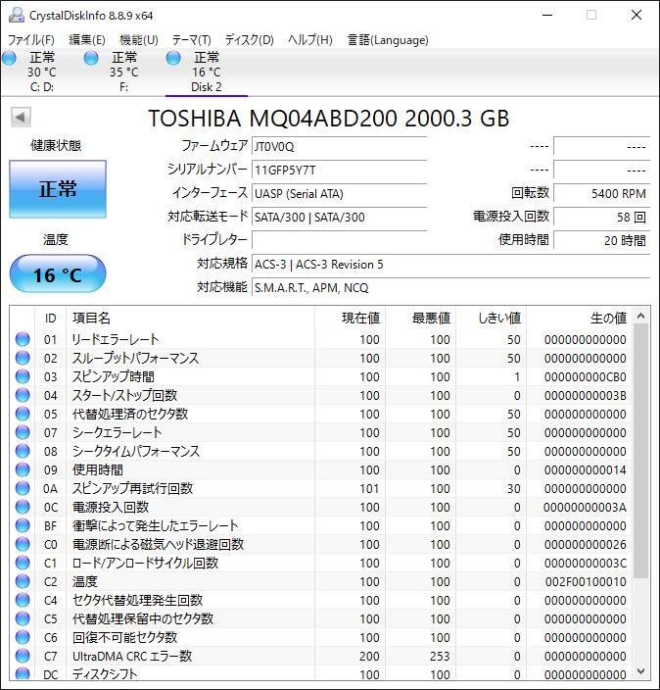Viewport: 660px width, 690px height.
Task: Click the status orb for スピンアップ再試行回数 row
Action: [x=23, y=488]
